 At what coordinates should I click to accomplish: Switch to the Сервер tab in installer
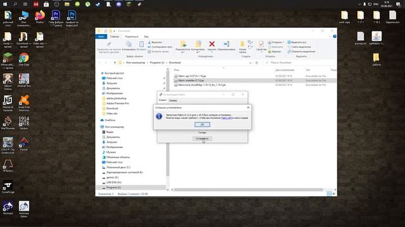pos(173,100)
